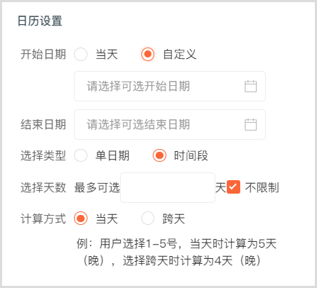The width and height of the screenshot is (317, 288).
Task: Click the 跨天 label text
Action: [173, 218]
